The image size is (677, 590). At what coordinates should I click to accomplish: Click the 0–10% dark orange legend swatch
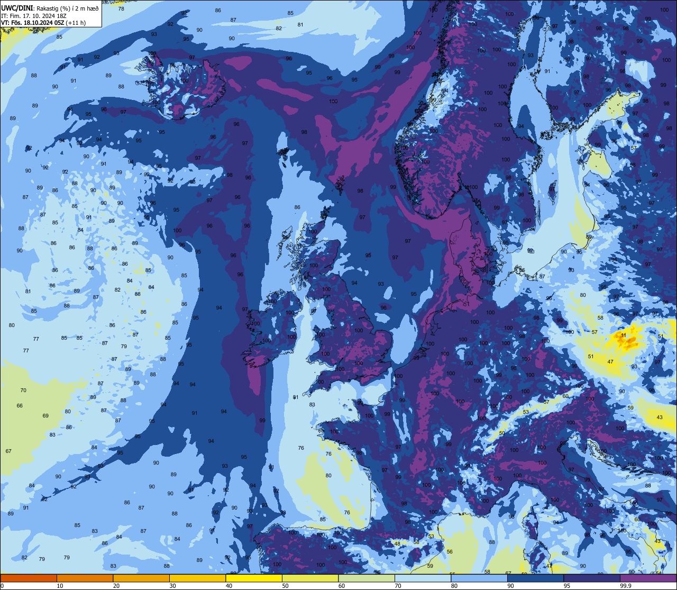click(x=29, y=578)
